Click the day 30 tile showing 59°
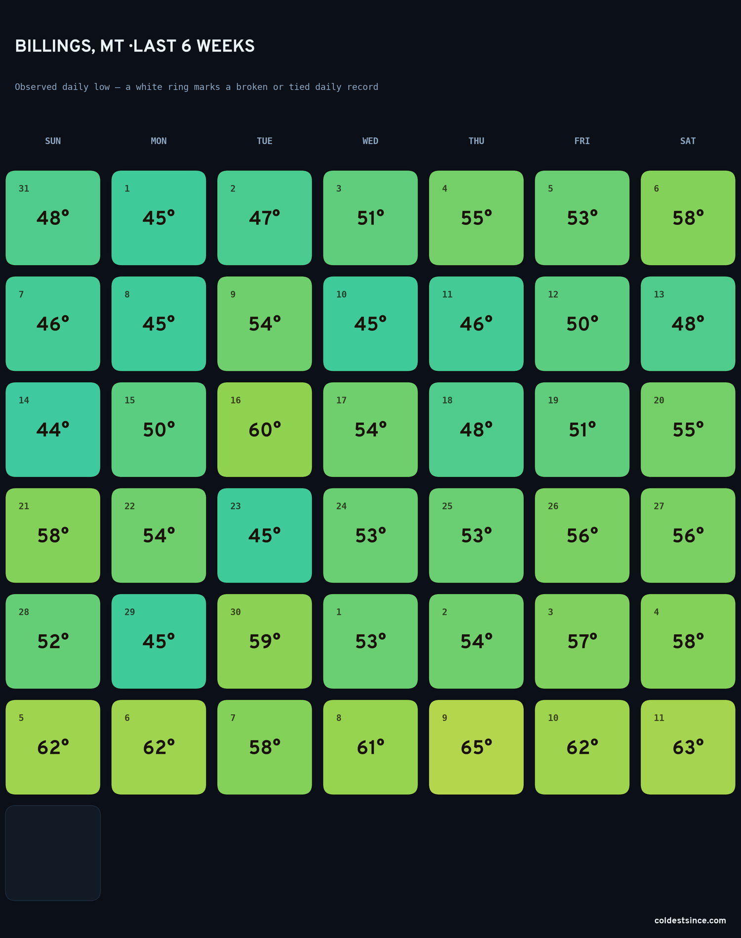The height and width of the screenshot is (938, 741). coord(264,641)
